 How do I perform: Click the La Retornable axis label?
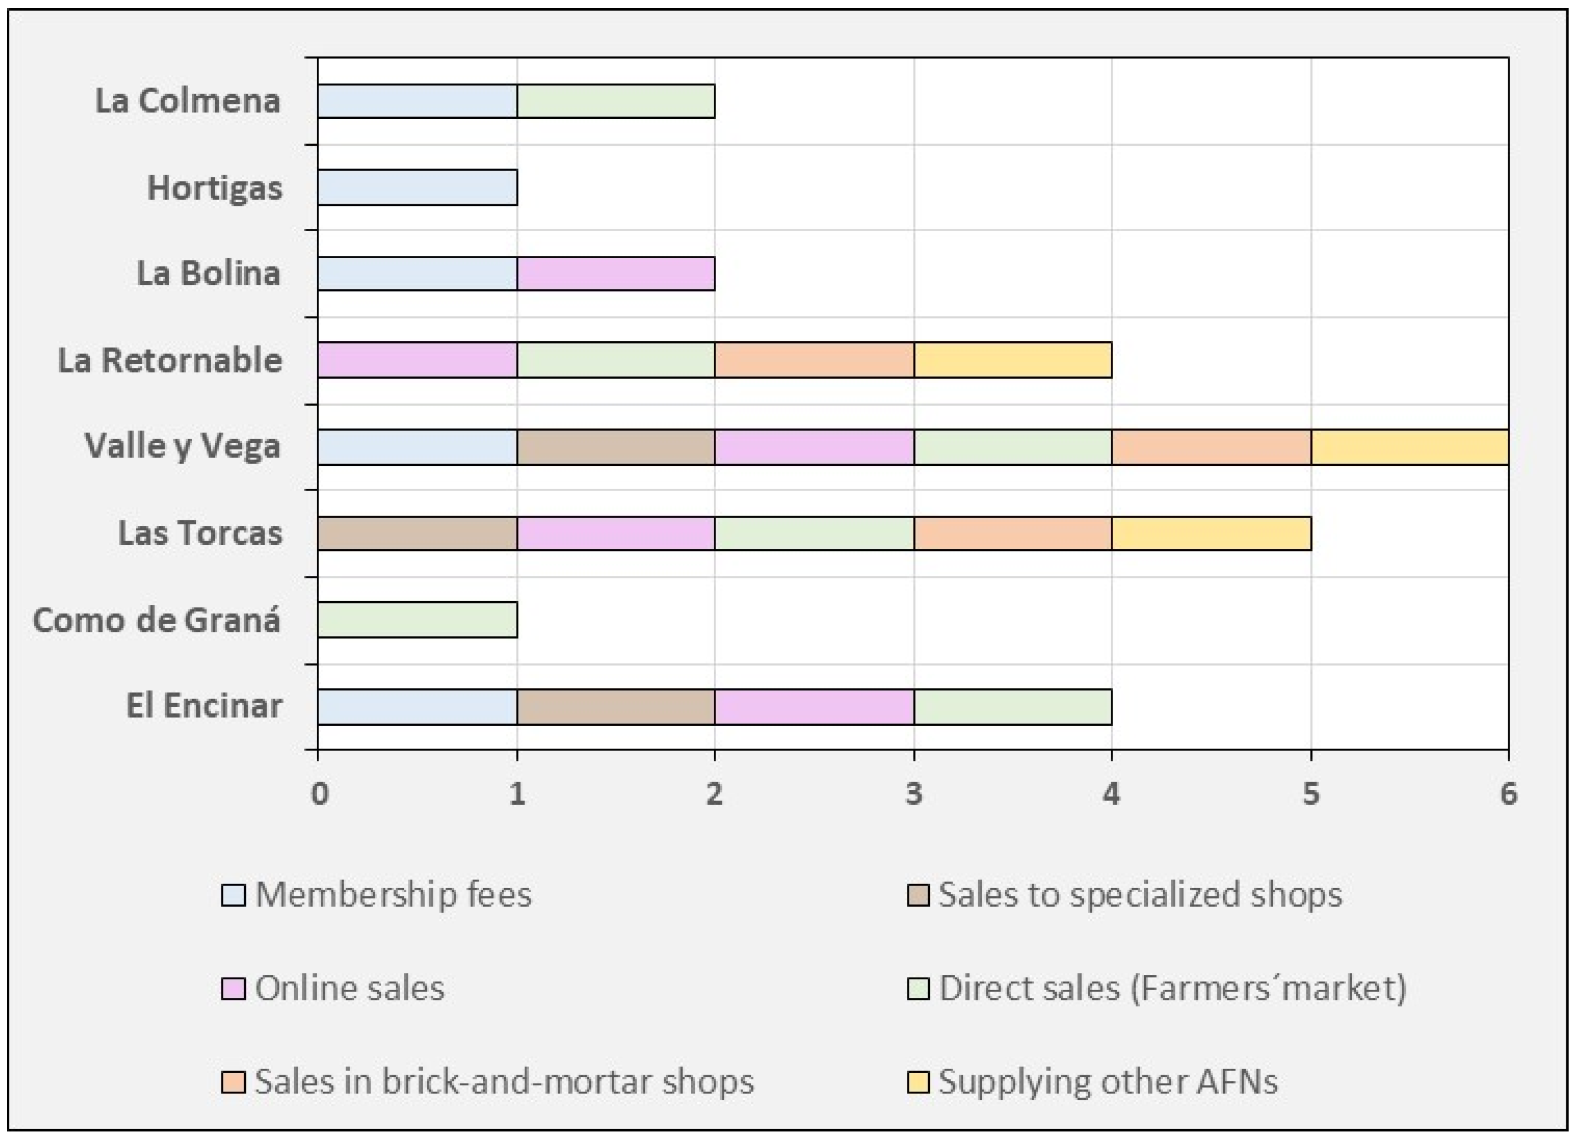point(170,360)
